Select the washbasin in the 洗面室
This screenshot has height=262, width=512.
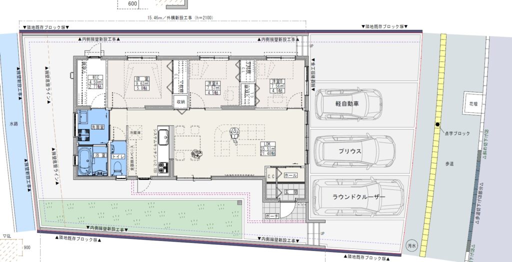(x=83, y=118)
